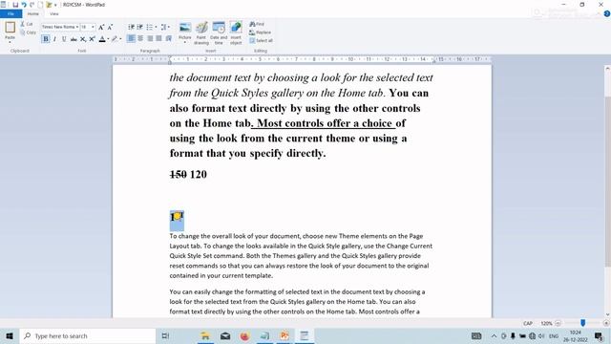Toggle Strikethrough formatting
Viewport: 611px width, 344px height.
coord(74,39)
